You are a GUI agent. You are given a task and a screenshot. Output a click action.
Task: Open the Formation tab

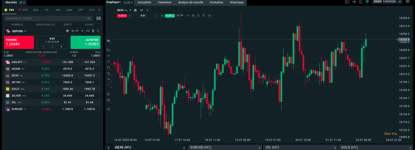216,2
